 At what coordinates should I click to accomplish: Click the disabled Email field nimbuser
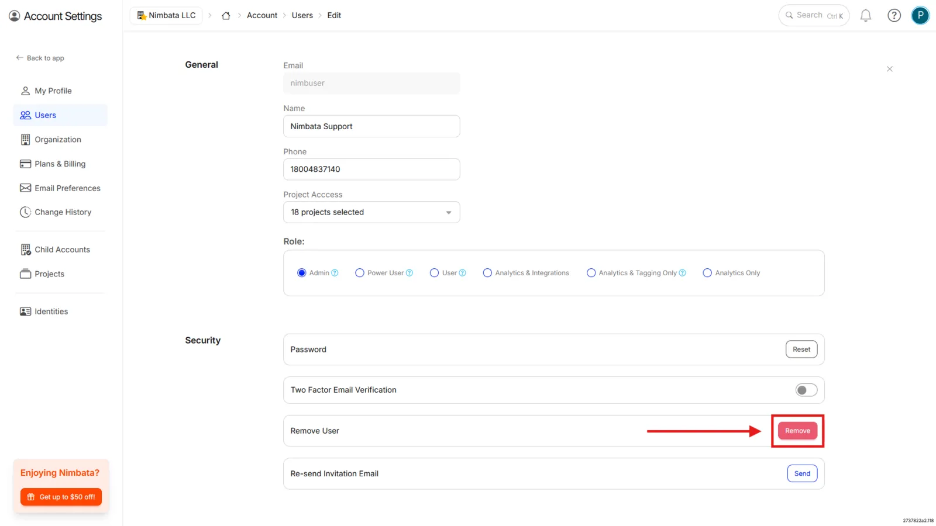[x=371, y=83]
